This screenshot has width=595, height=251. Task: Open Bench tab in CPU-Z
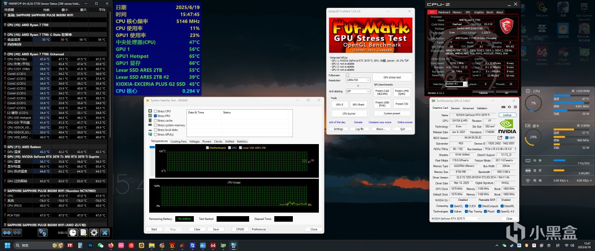click(490, 12)
